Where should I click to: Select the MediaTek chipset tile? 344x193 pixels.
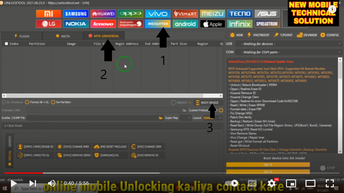coord(158,24)
